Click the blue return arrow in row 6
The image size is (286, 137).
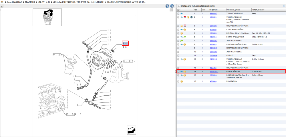click(182, 37)
